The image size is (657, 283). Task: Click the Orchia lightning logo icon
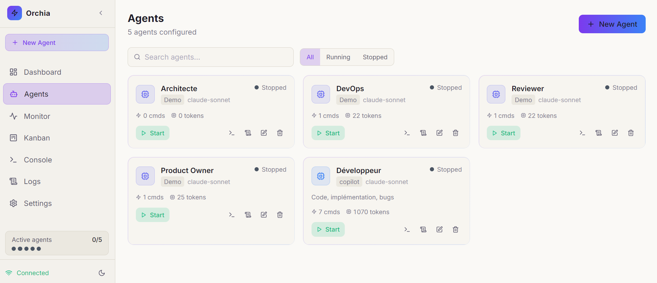click(x=14, y=13)
